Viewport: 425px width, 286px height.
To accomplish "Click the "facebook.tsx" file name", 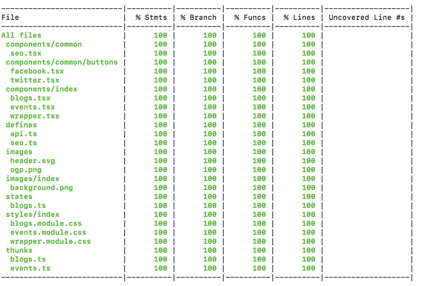I will (37, 71).
